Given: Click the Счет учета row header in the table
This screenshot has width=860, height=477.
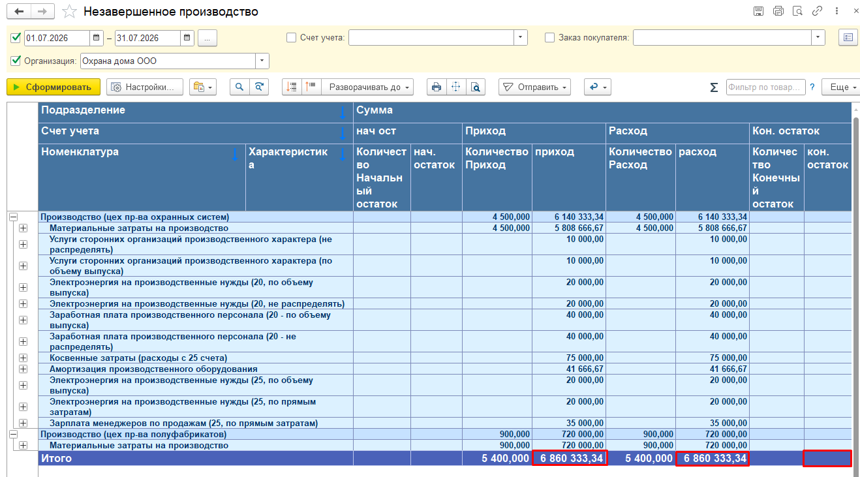Looking at the screenshot, I should pos(196,133).
